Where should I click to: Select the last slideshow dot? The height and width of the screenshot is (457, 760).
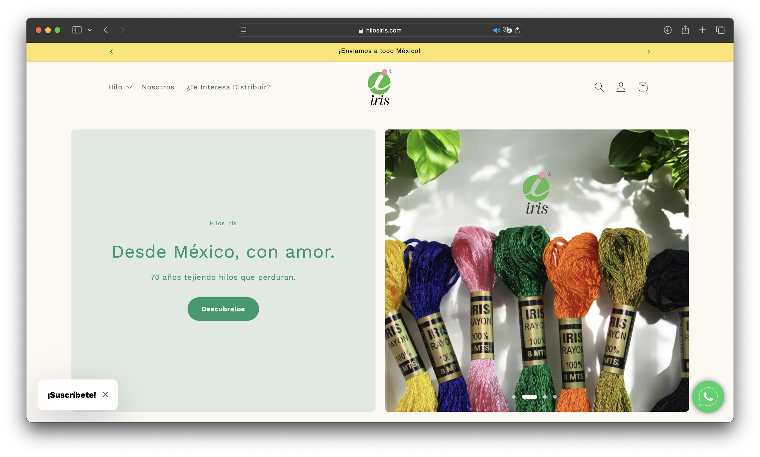(555, 396)
